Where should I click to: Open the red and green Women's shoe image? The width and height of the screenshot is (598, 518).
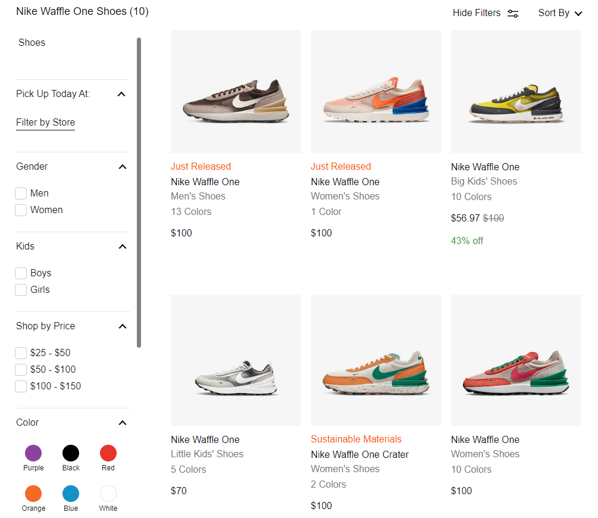(x=516, y=360)
